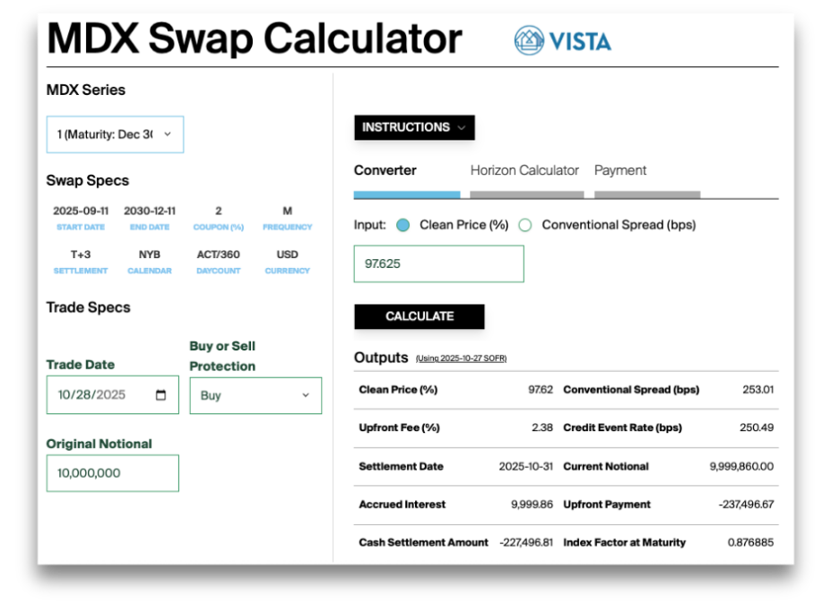
Task: Click the COUPON (%) label
Action: click(x=219, y=227)
